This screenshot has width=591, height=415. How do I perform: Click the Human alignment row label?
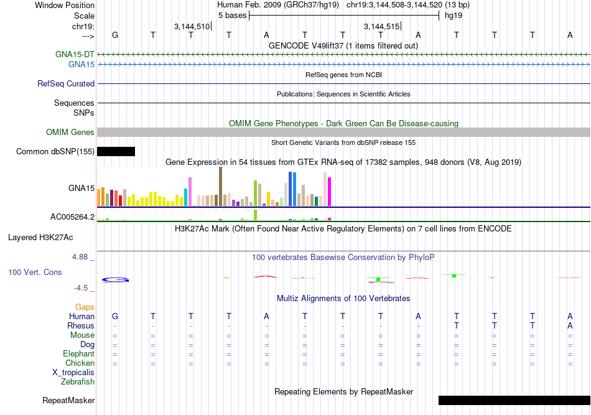(81, 316)
